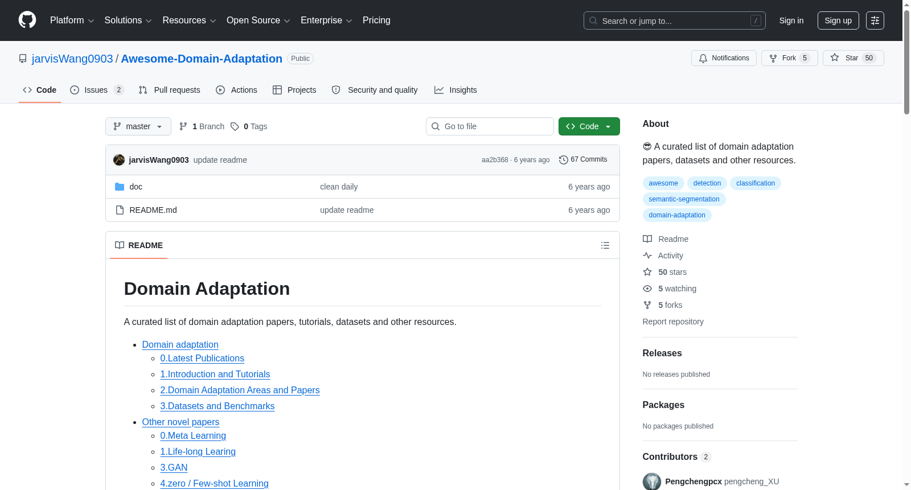
Task: Open the Other novel papers link
Action: (180, 422)
